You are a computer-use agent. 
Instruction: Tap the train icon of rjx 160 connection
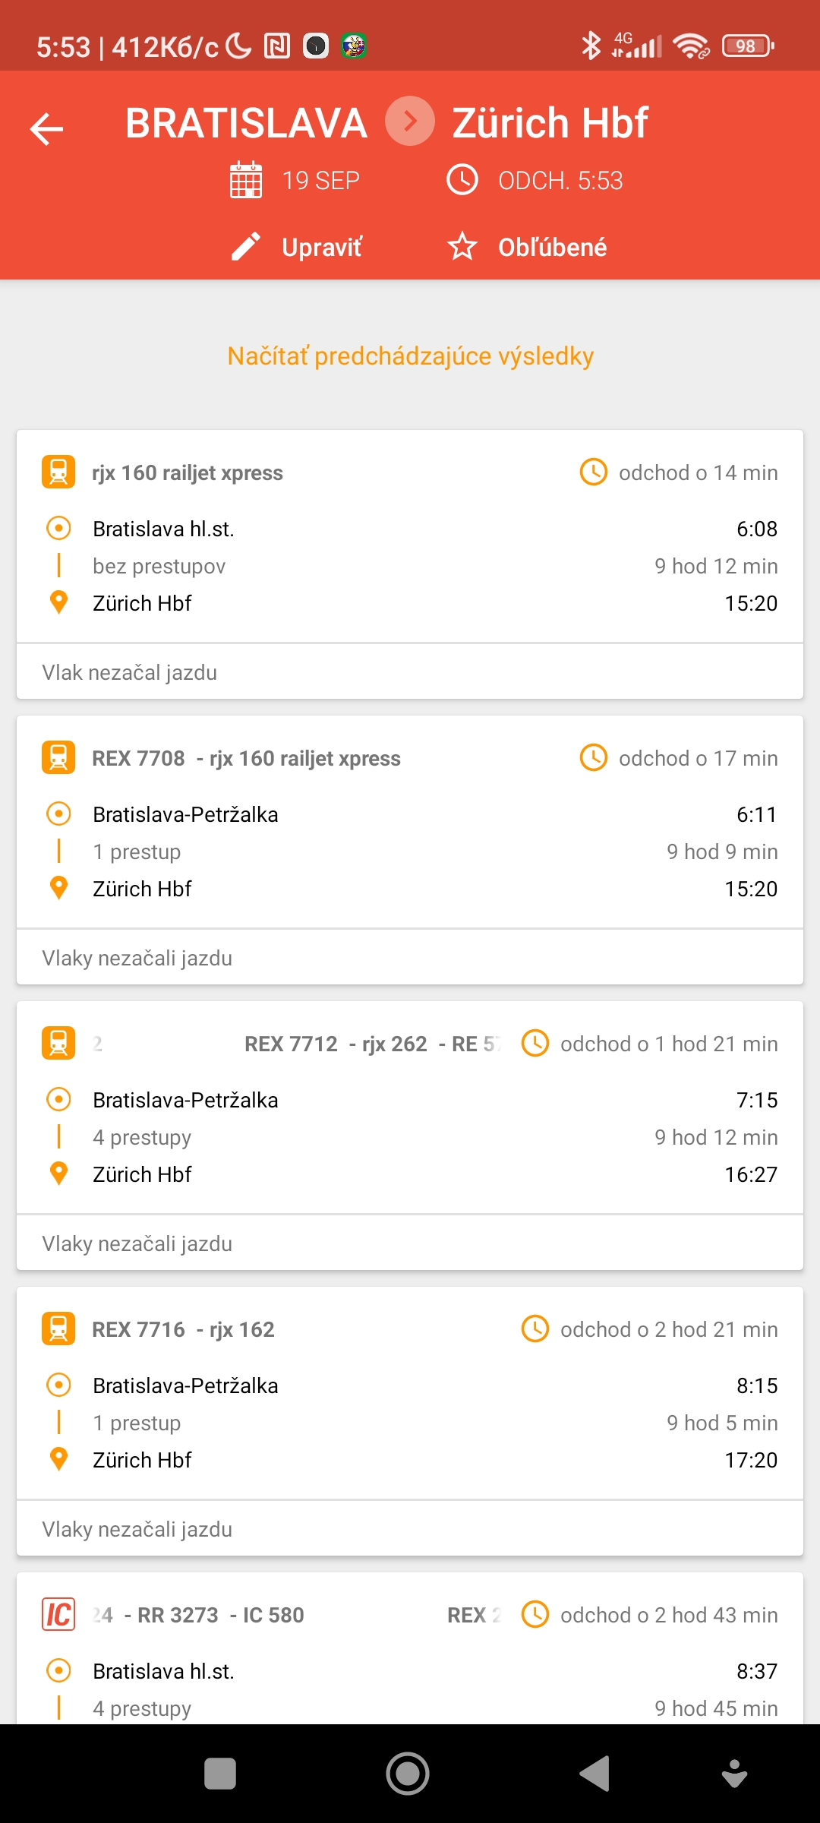click(x=58, y=472)
